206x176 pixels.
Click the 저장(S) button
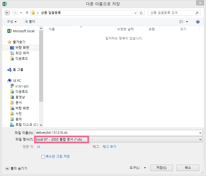161,168
